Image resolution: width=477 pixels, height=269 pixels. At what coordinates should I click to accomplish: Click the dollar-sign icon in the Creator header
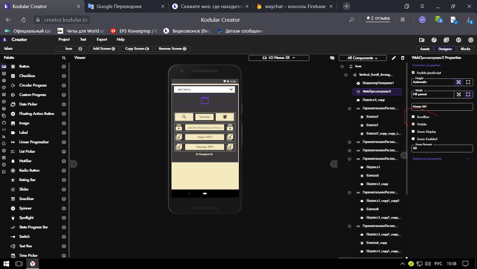pyautogui.click(x=458, y=40)
